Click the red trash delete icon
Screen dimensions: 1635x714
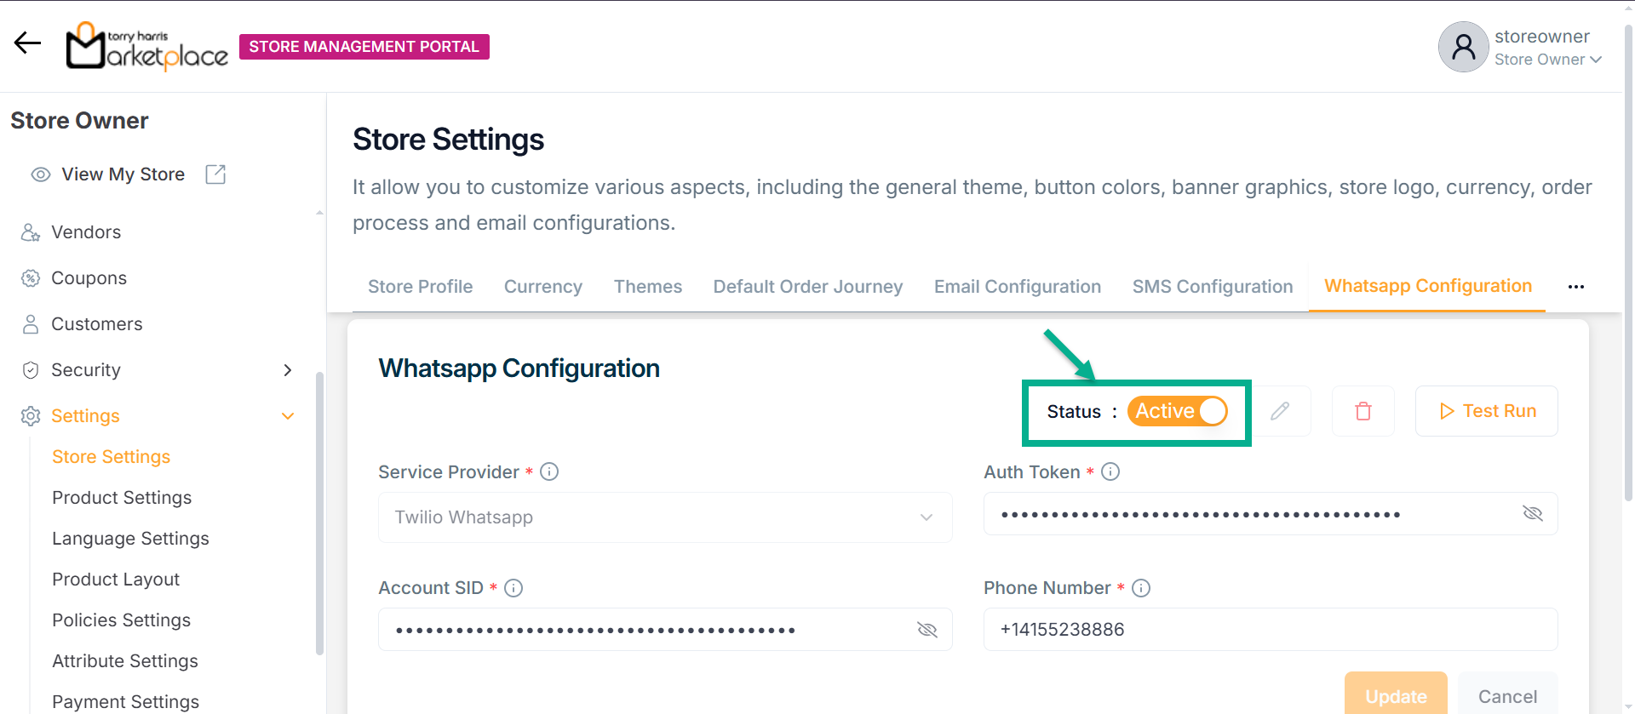click(1362, 411)
